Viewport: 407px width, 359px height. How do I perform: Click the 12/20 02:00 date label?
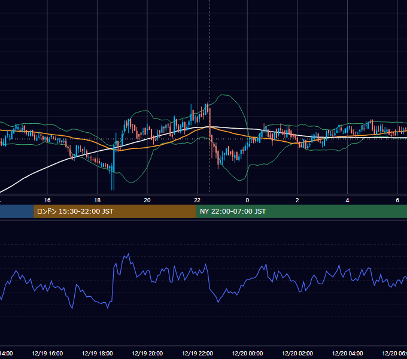click(297, 354)
